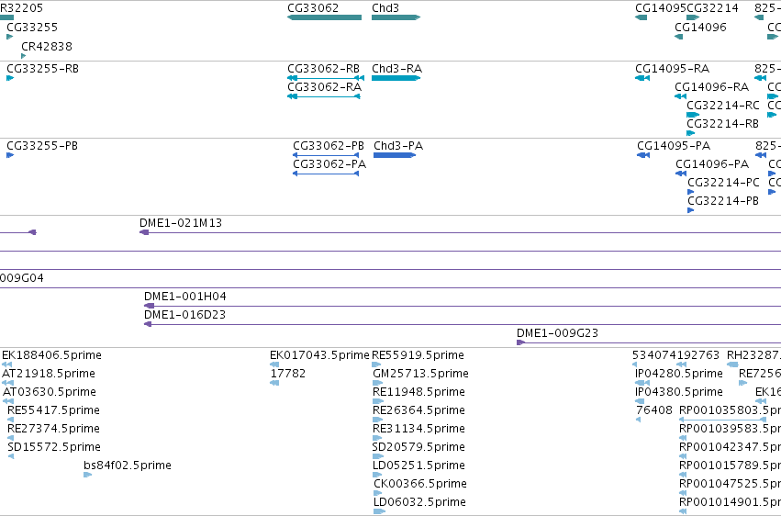The height and width of the screenshot is (516, 781).
Task: Click the CG14095 gene label
Action: click(661, 8)
